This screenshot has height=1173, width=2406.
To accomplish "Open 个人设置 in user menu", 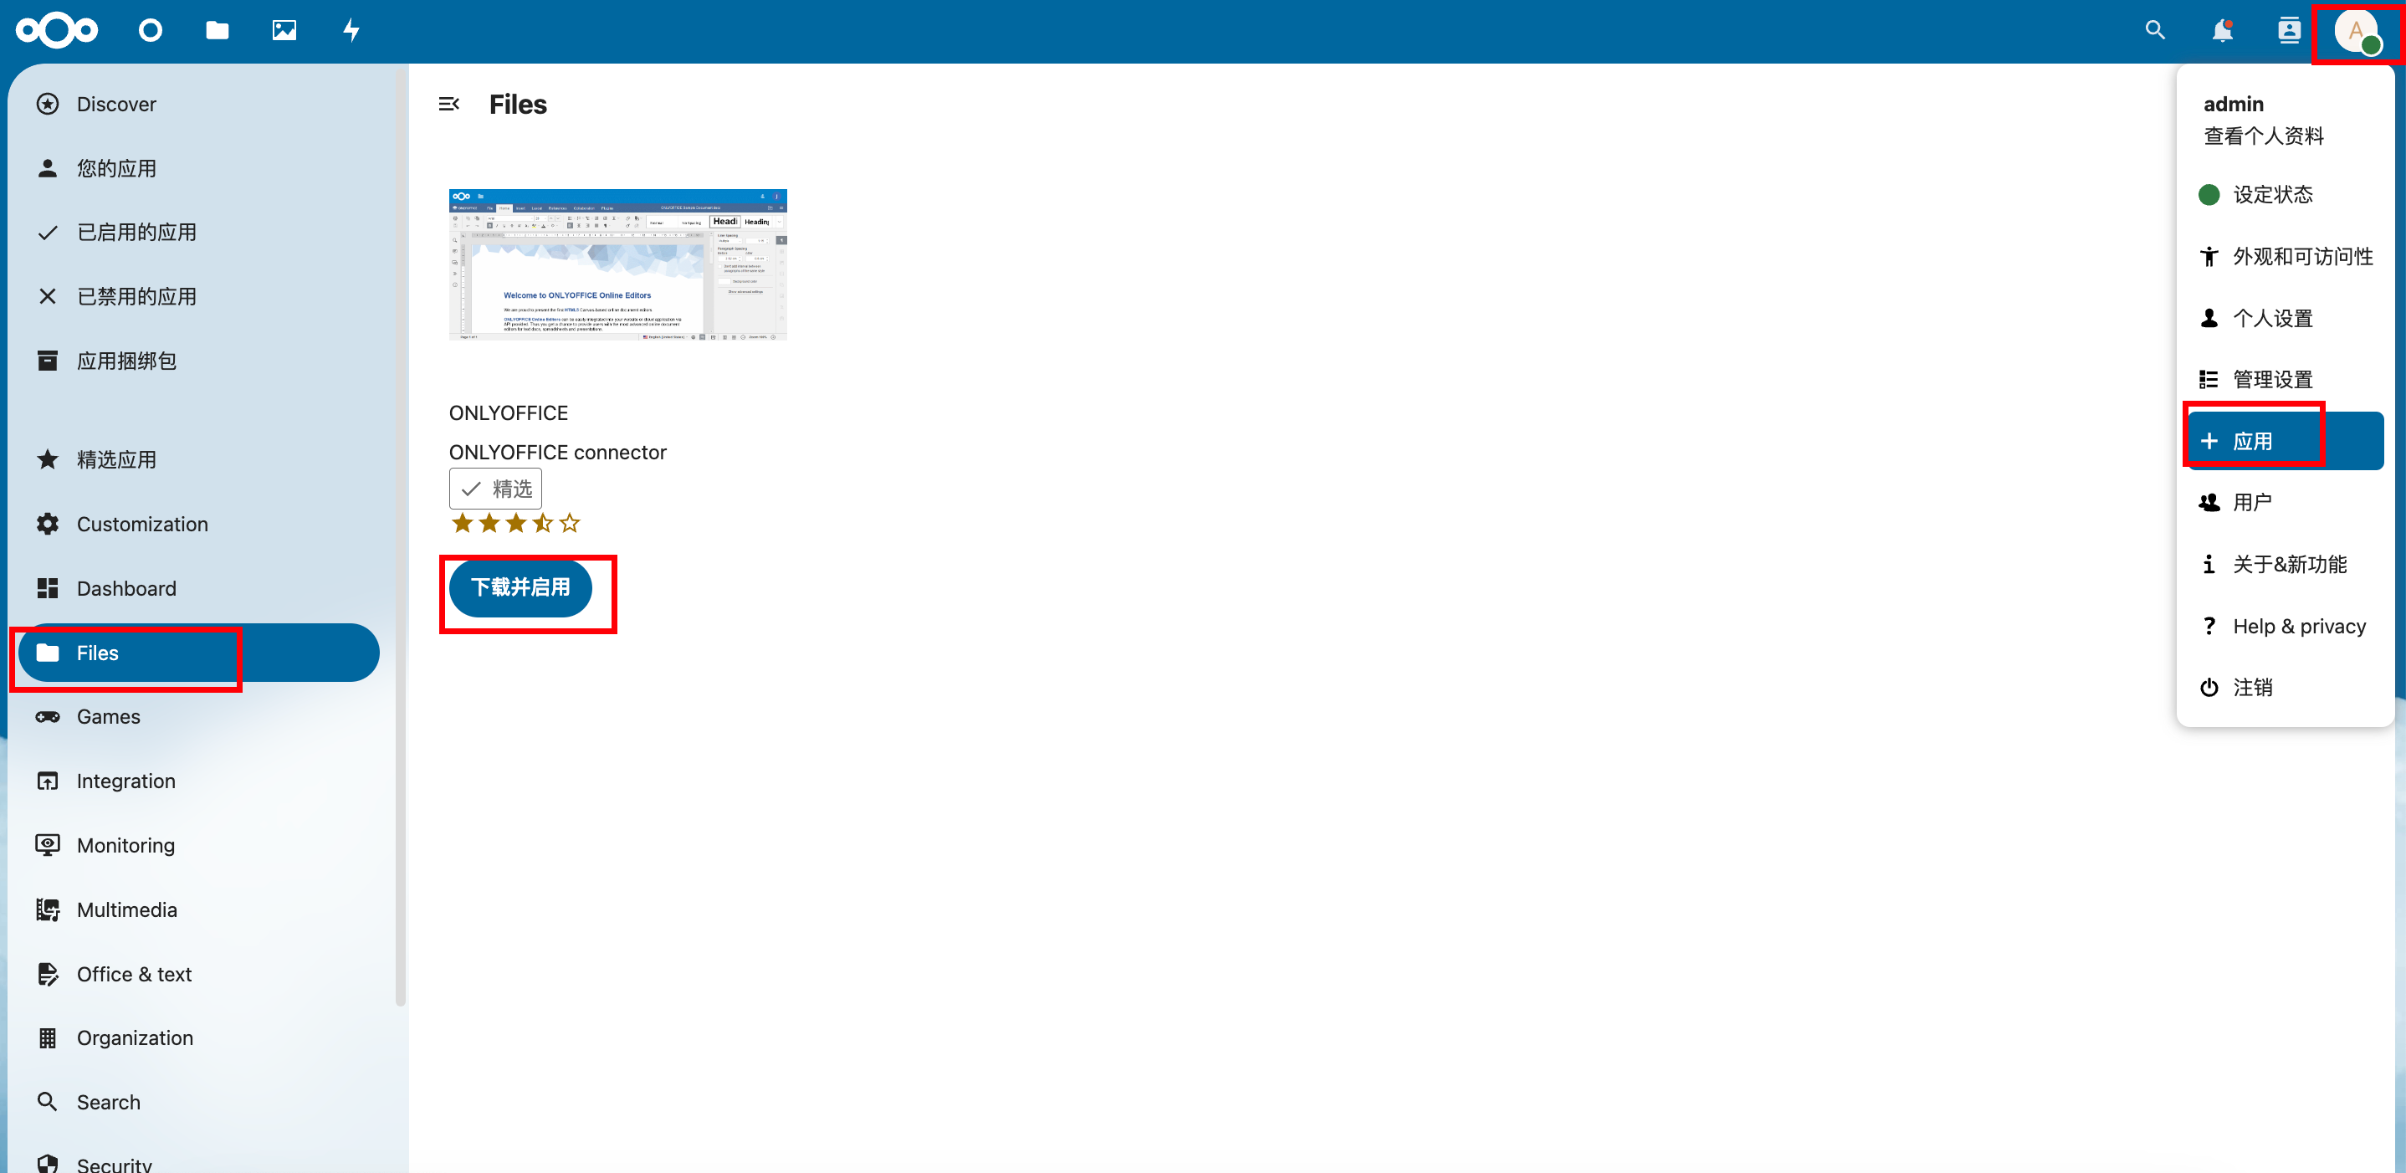I will pyautogui.click(x=2286, y=318).
